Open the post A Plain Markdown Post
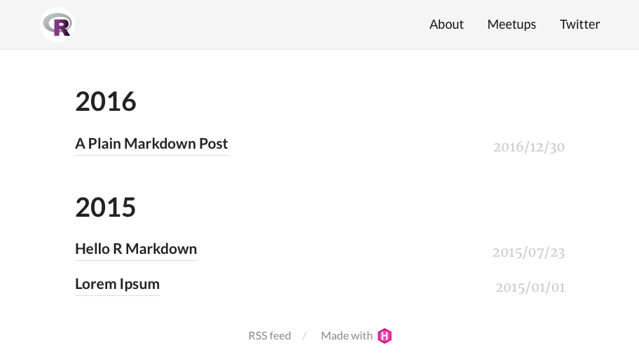The width and height of the screenshot is (639, 364). 151,144
